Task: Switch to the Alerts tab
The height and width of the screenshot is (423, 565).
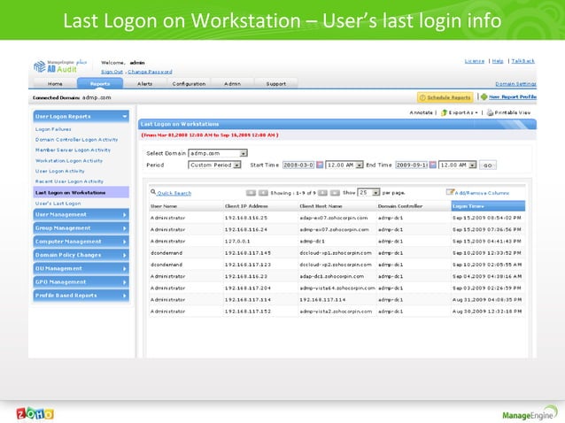Action: point(144,83)
